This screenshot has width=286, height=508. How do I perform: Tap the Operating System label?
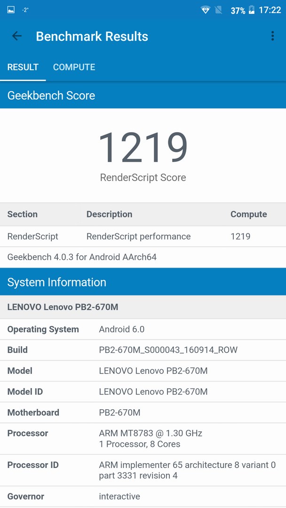(x=43, y=329)
